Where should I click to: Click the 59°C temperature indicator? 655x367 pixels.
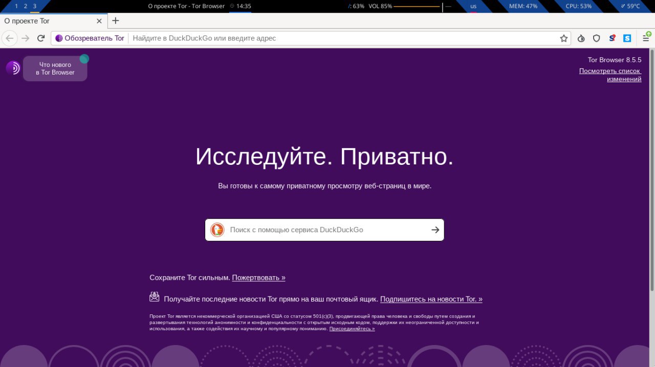click(630, 6)
